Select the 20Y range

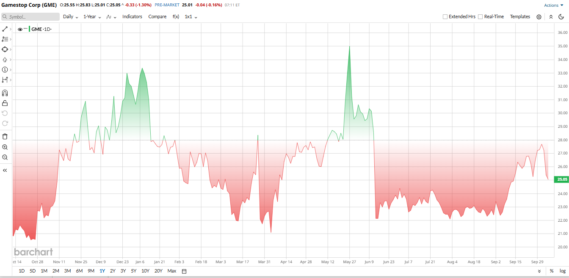tap(158, 271)
